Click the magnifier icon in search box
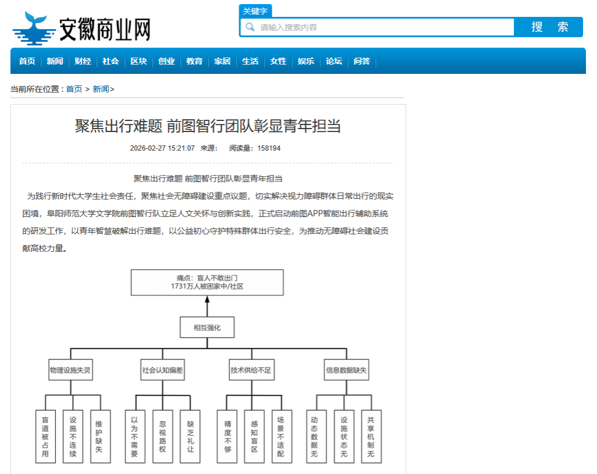The height and width of the screenshot is (474, 597). (250, 27)
